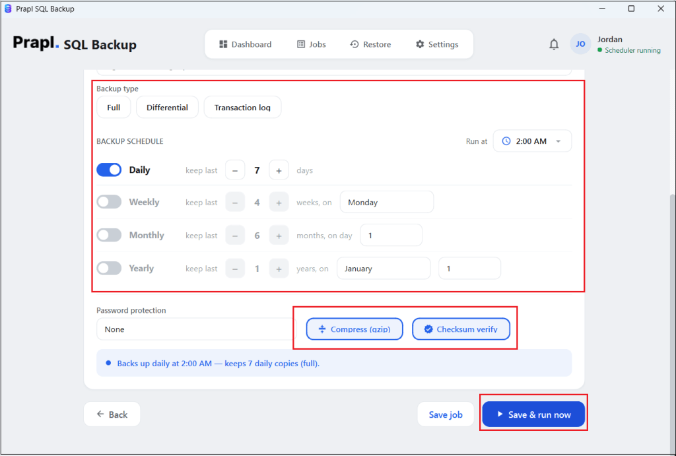Open the Run at 2:00 AM dropdown
The height and width of the screenshot is (456, 676).
533,141
